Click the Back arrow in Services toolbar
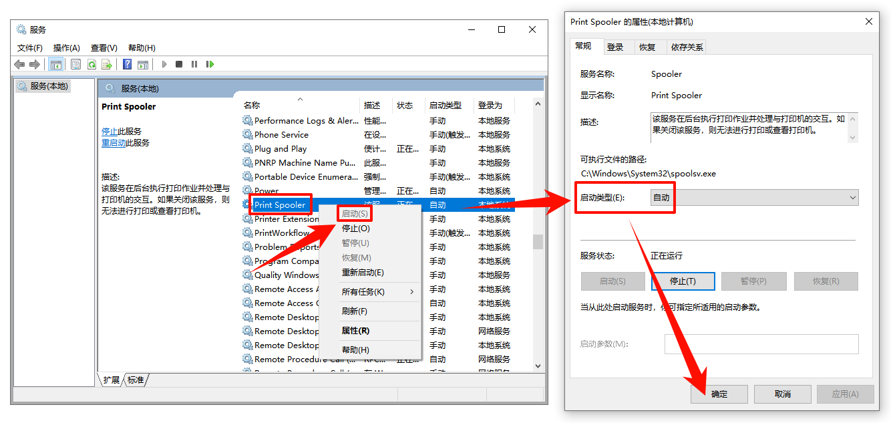Image resolution: width=891 pixels, height=423 pixels. pyautogui.click(x=19, y=64)
